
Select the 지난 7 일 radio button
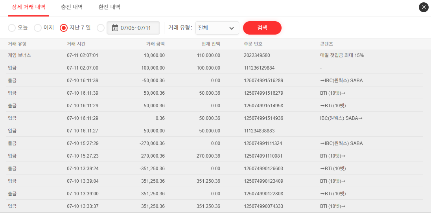point(64,28)
